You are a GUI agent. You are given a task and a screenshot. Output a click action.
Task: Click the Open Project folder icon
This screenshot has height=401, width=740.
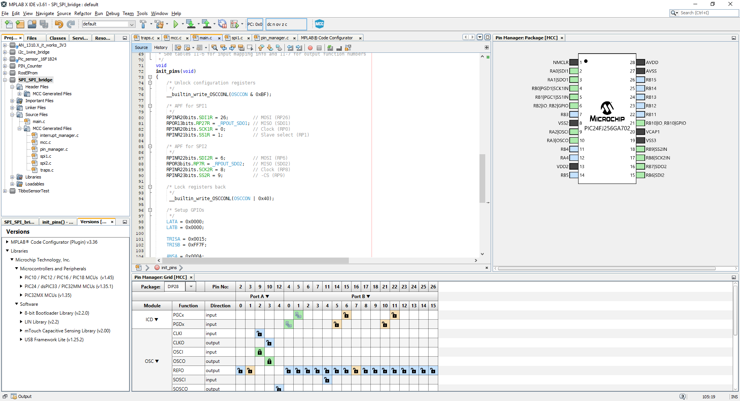pyautogui.click(x=32, y=24)
